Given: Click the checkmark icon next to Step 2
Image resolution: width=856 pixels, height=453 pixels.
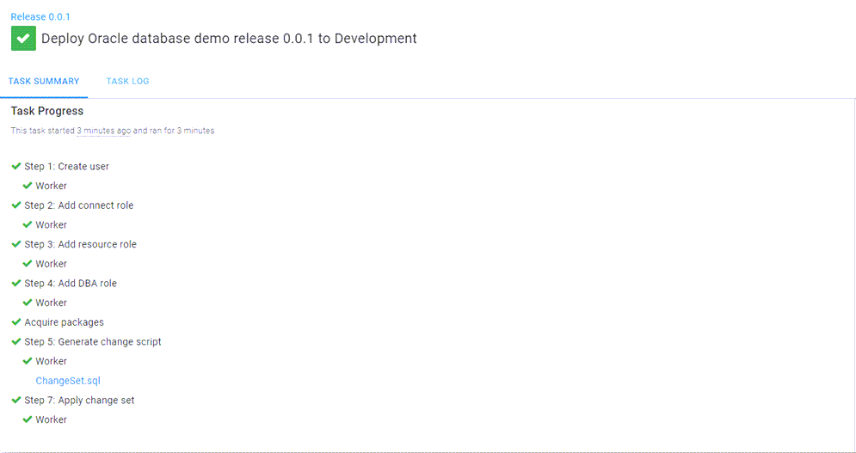Looking at the screenshot, I should pos(16,205).
